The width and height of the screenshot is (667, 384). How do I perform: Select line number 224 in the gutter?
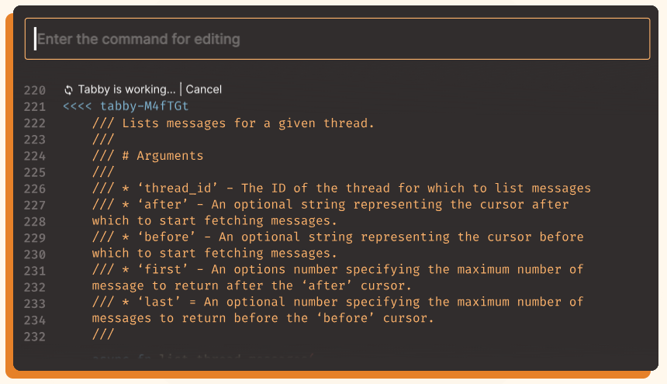35,156
